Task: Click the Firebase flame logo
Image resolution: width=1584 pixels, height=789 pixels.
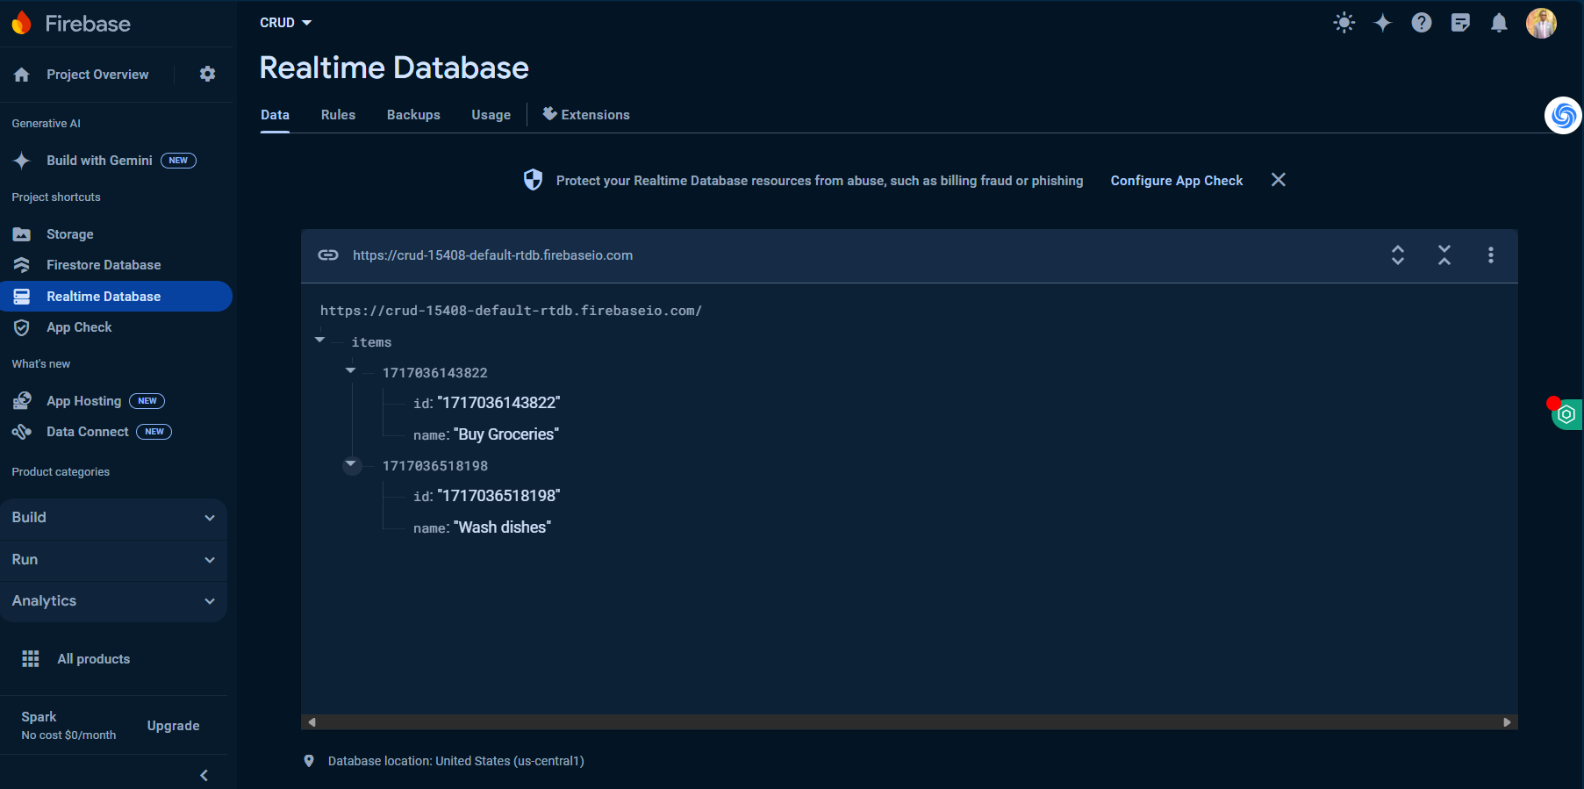Action: (22, 23)
